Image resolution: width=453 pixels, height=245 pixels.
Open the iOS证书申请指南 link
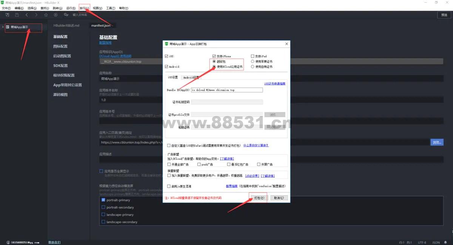coord(275,84)
